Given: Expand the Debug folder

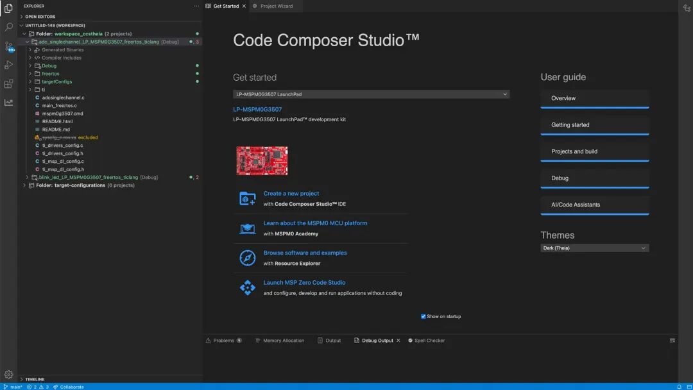Looking at the screenshot, I should (30, 66).
